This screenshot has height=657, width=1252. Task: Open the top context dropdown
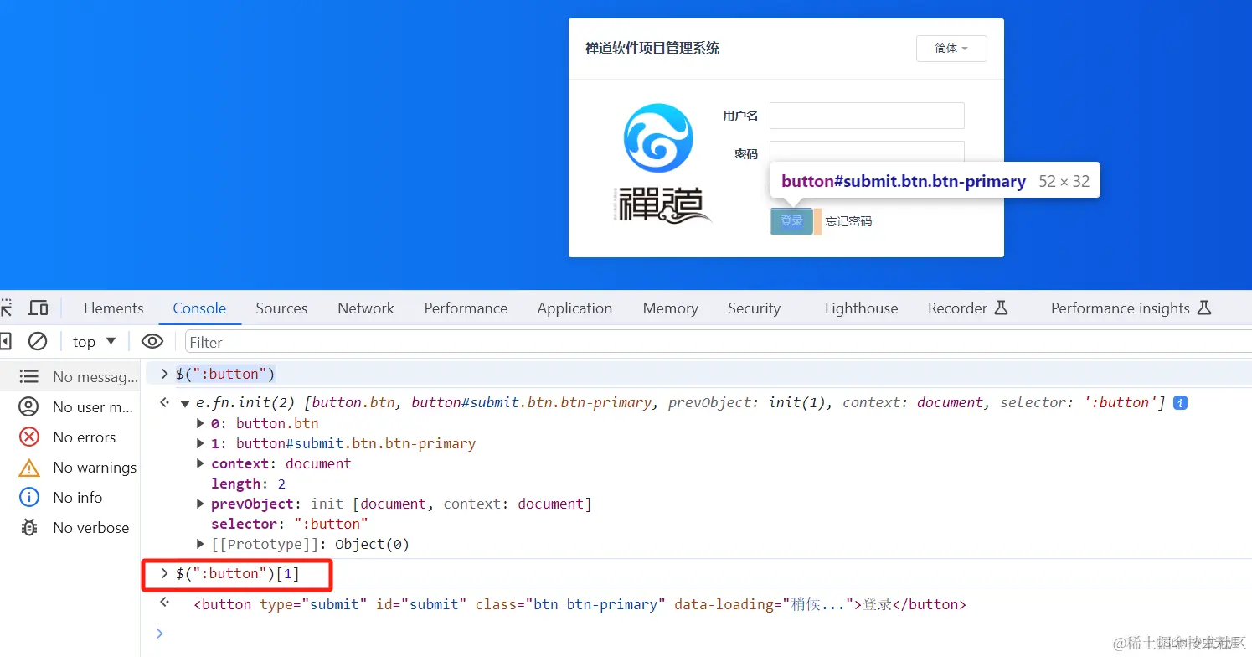(94, 341)
